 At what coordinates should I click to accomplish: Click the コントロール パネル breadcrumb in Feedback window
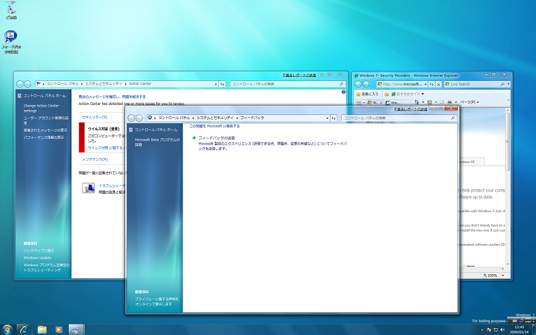(174, 118)
